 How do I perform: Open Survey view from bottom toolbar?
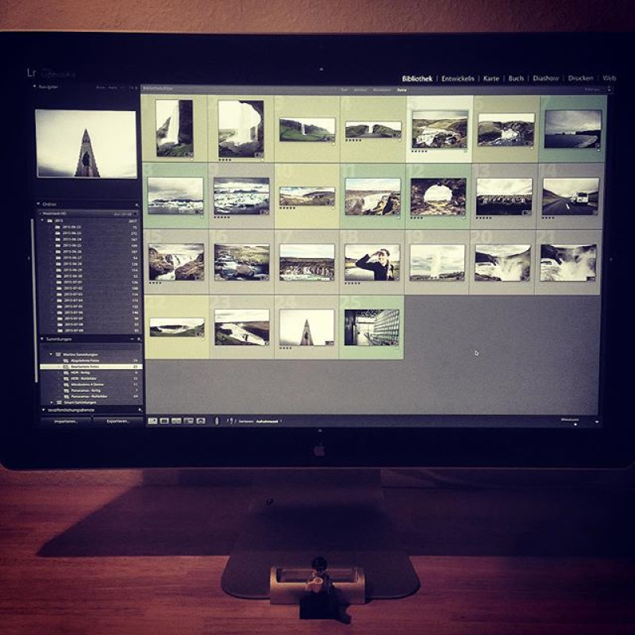pos(188,421)
